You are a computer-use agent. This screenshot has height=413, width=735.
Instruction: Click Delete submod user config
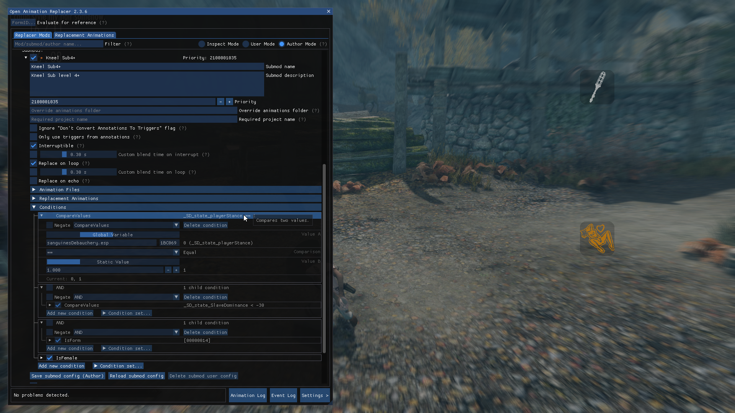point(203,376)
